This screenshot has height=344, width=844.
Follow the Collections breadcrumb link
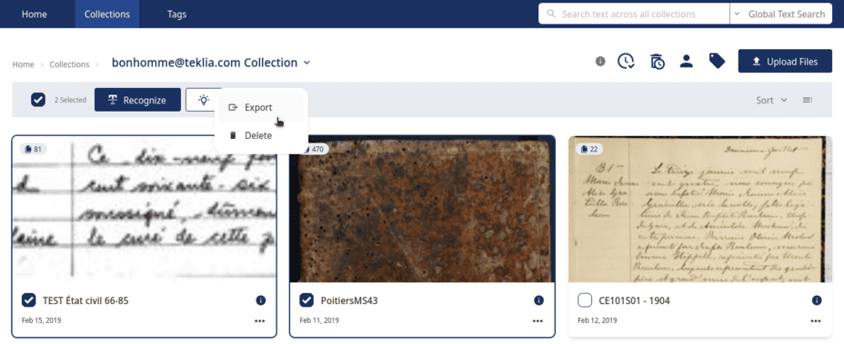click(69, 64)
